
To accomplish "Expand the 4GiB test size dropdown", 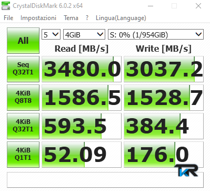I will point(84,34).
